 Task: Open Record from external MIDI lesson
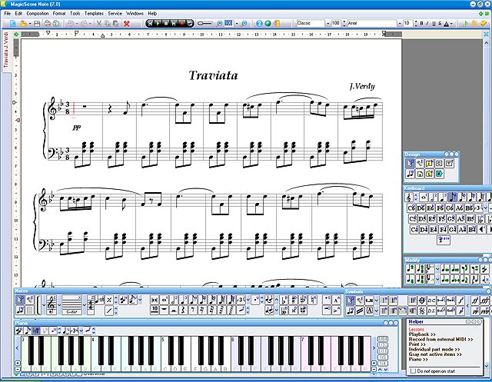coord(440,340)
